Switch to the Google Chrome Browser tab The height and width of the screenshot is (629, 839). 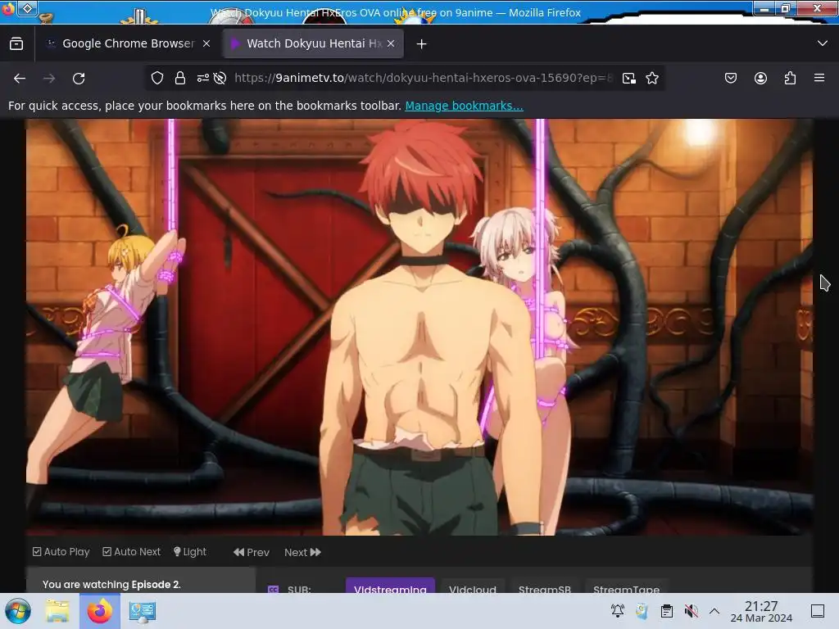tap(129, 44)
